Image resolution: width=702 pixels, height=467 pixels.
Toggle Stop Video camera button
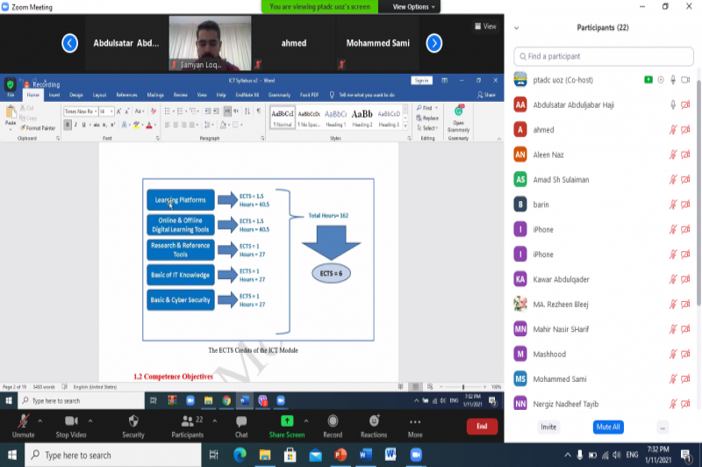click(70, 421)
